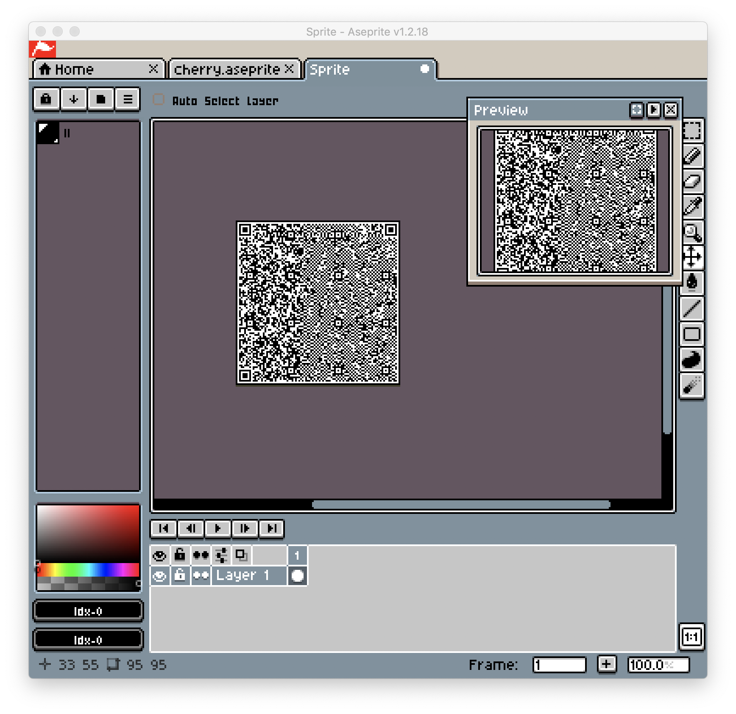Go to the previous frame
This screenshot has height=714, width=736.
(x=191, y=529)
